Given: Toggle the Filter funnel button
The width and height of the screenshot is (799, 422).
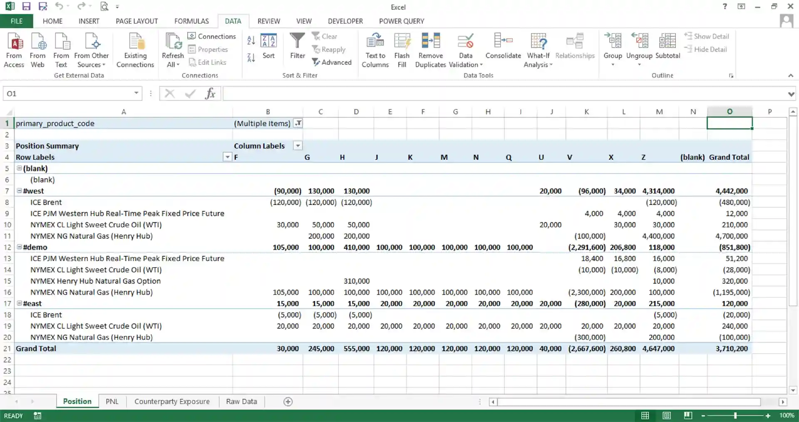Looking at the screenshot, I should click(x=298, y=46).
